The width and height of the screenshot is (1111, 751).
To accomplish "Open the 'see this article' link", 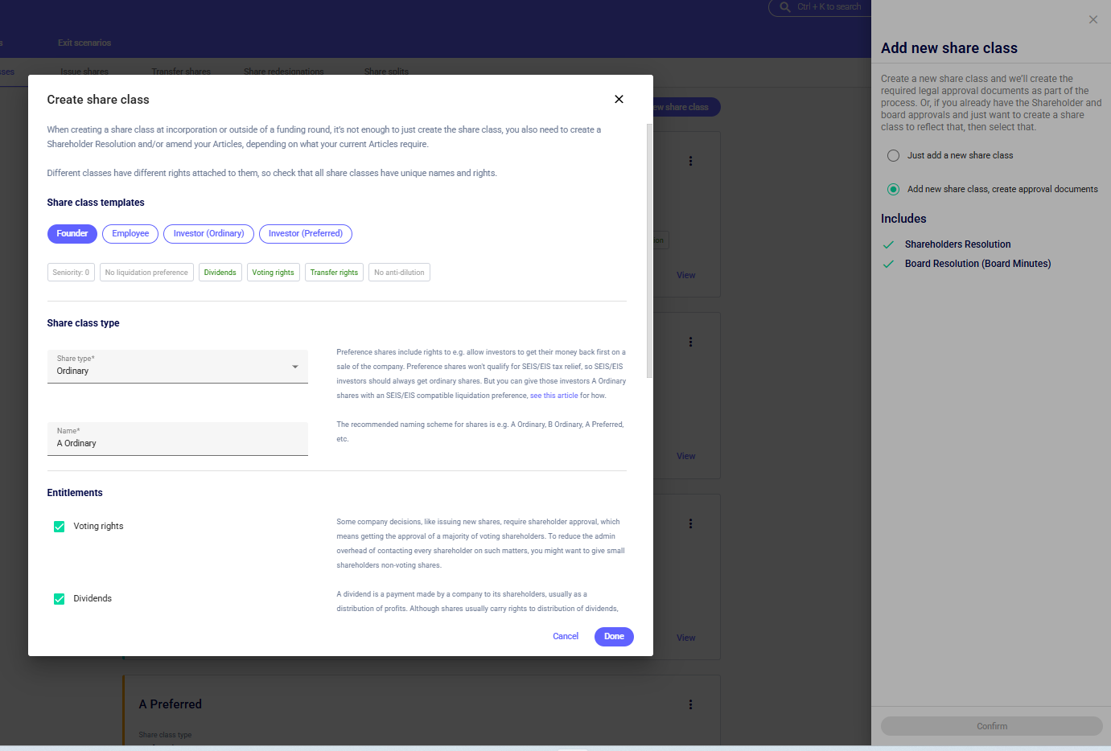I will [553, 396].
